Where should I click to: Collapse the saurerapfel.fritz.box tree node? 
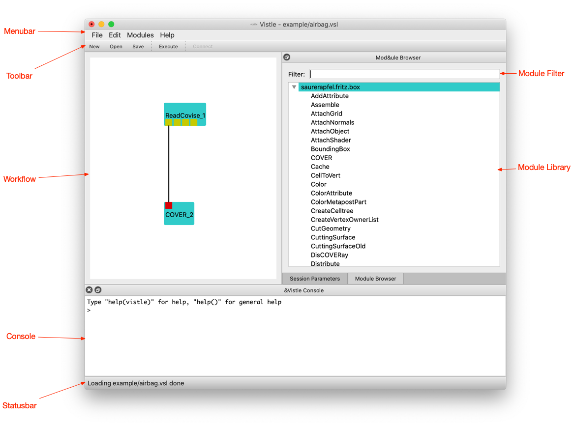(294, 87)
